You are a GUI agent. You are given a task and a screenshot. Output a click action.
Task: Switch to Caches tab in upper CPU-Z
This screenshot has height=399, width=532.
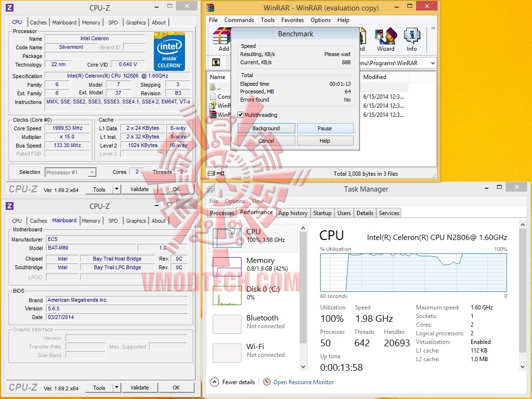click(38, 23)
